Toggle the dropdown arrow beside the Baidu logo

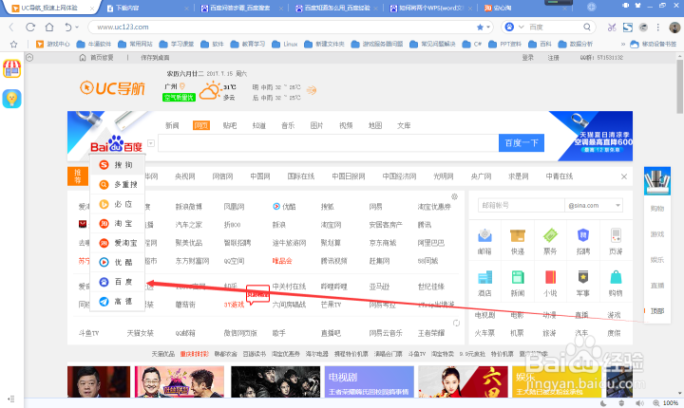pyautogui.click(x=151, y=143)
